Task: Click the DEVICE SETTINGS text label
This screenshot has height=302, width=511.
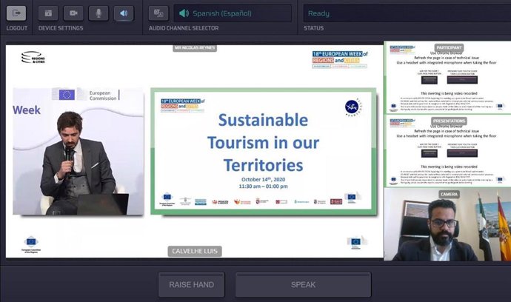Action: [x=61, y=28]
